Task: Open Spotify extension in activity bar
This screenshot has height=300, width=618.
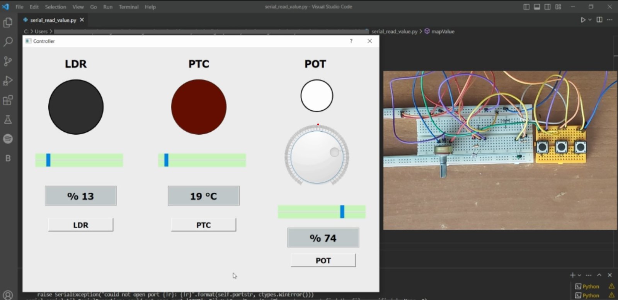Action: [8, 139]
